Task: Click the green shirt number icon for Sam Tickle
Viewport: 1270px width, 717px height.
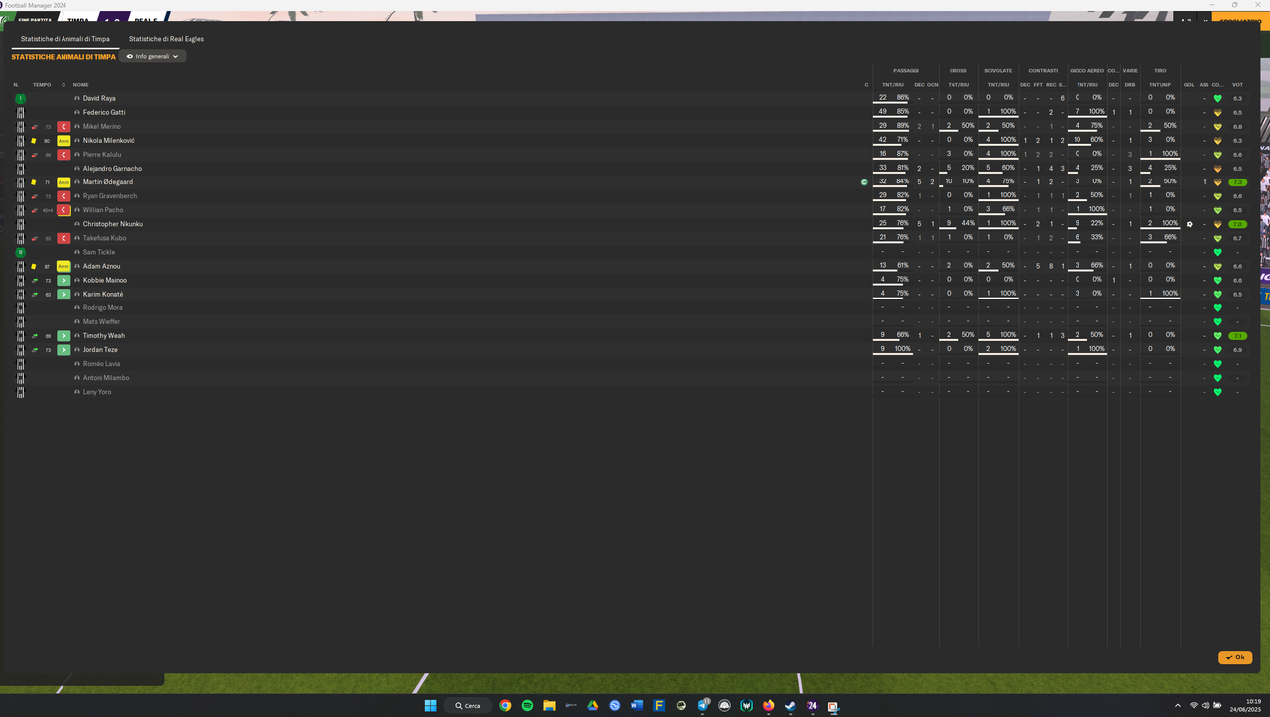Action: tap(20, 252)
